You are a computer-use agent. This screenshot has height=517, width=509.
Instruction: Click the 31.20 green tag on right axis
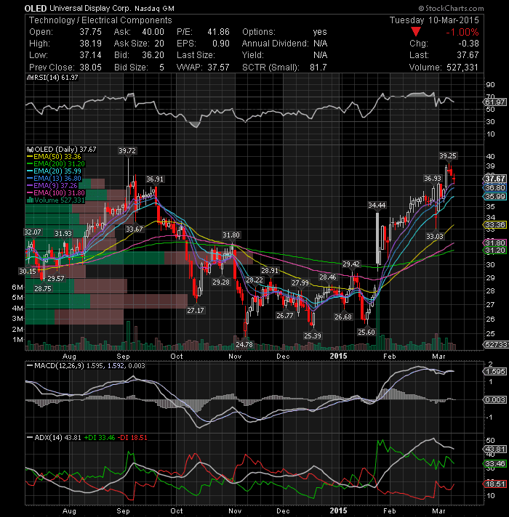coord(495,251)
